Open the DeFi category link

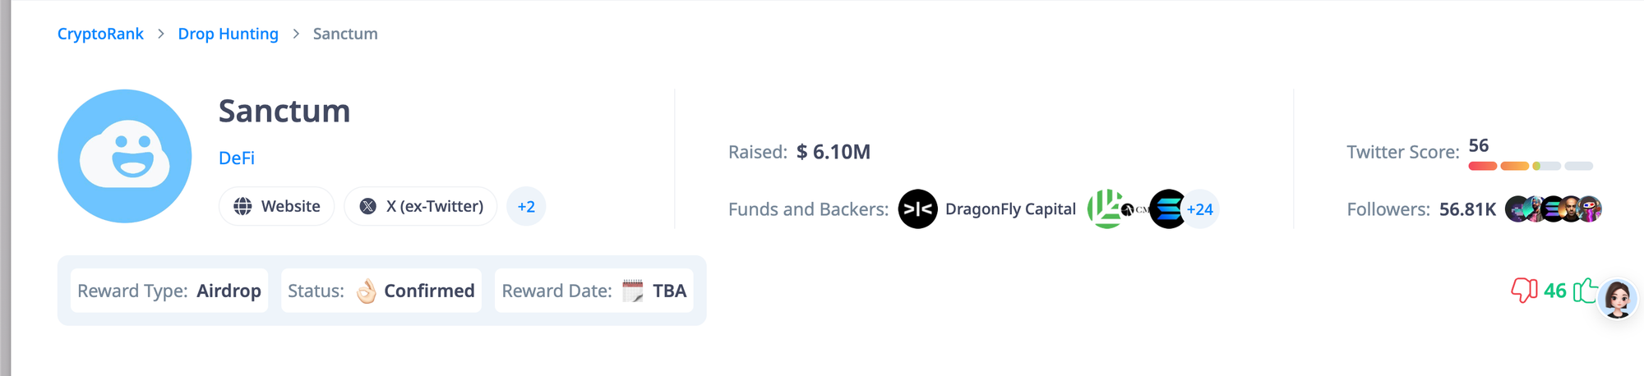[237, 158]
